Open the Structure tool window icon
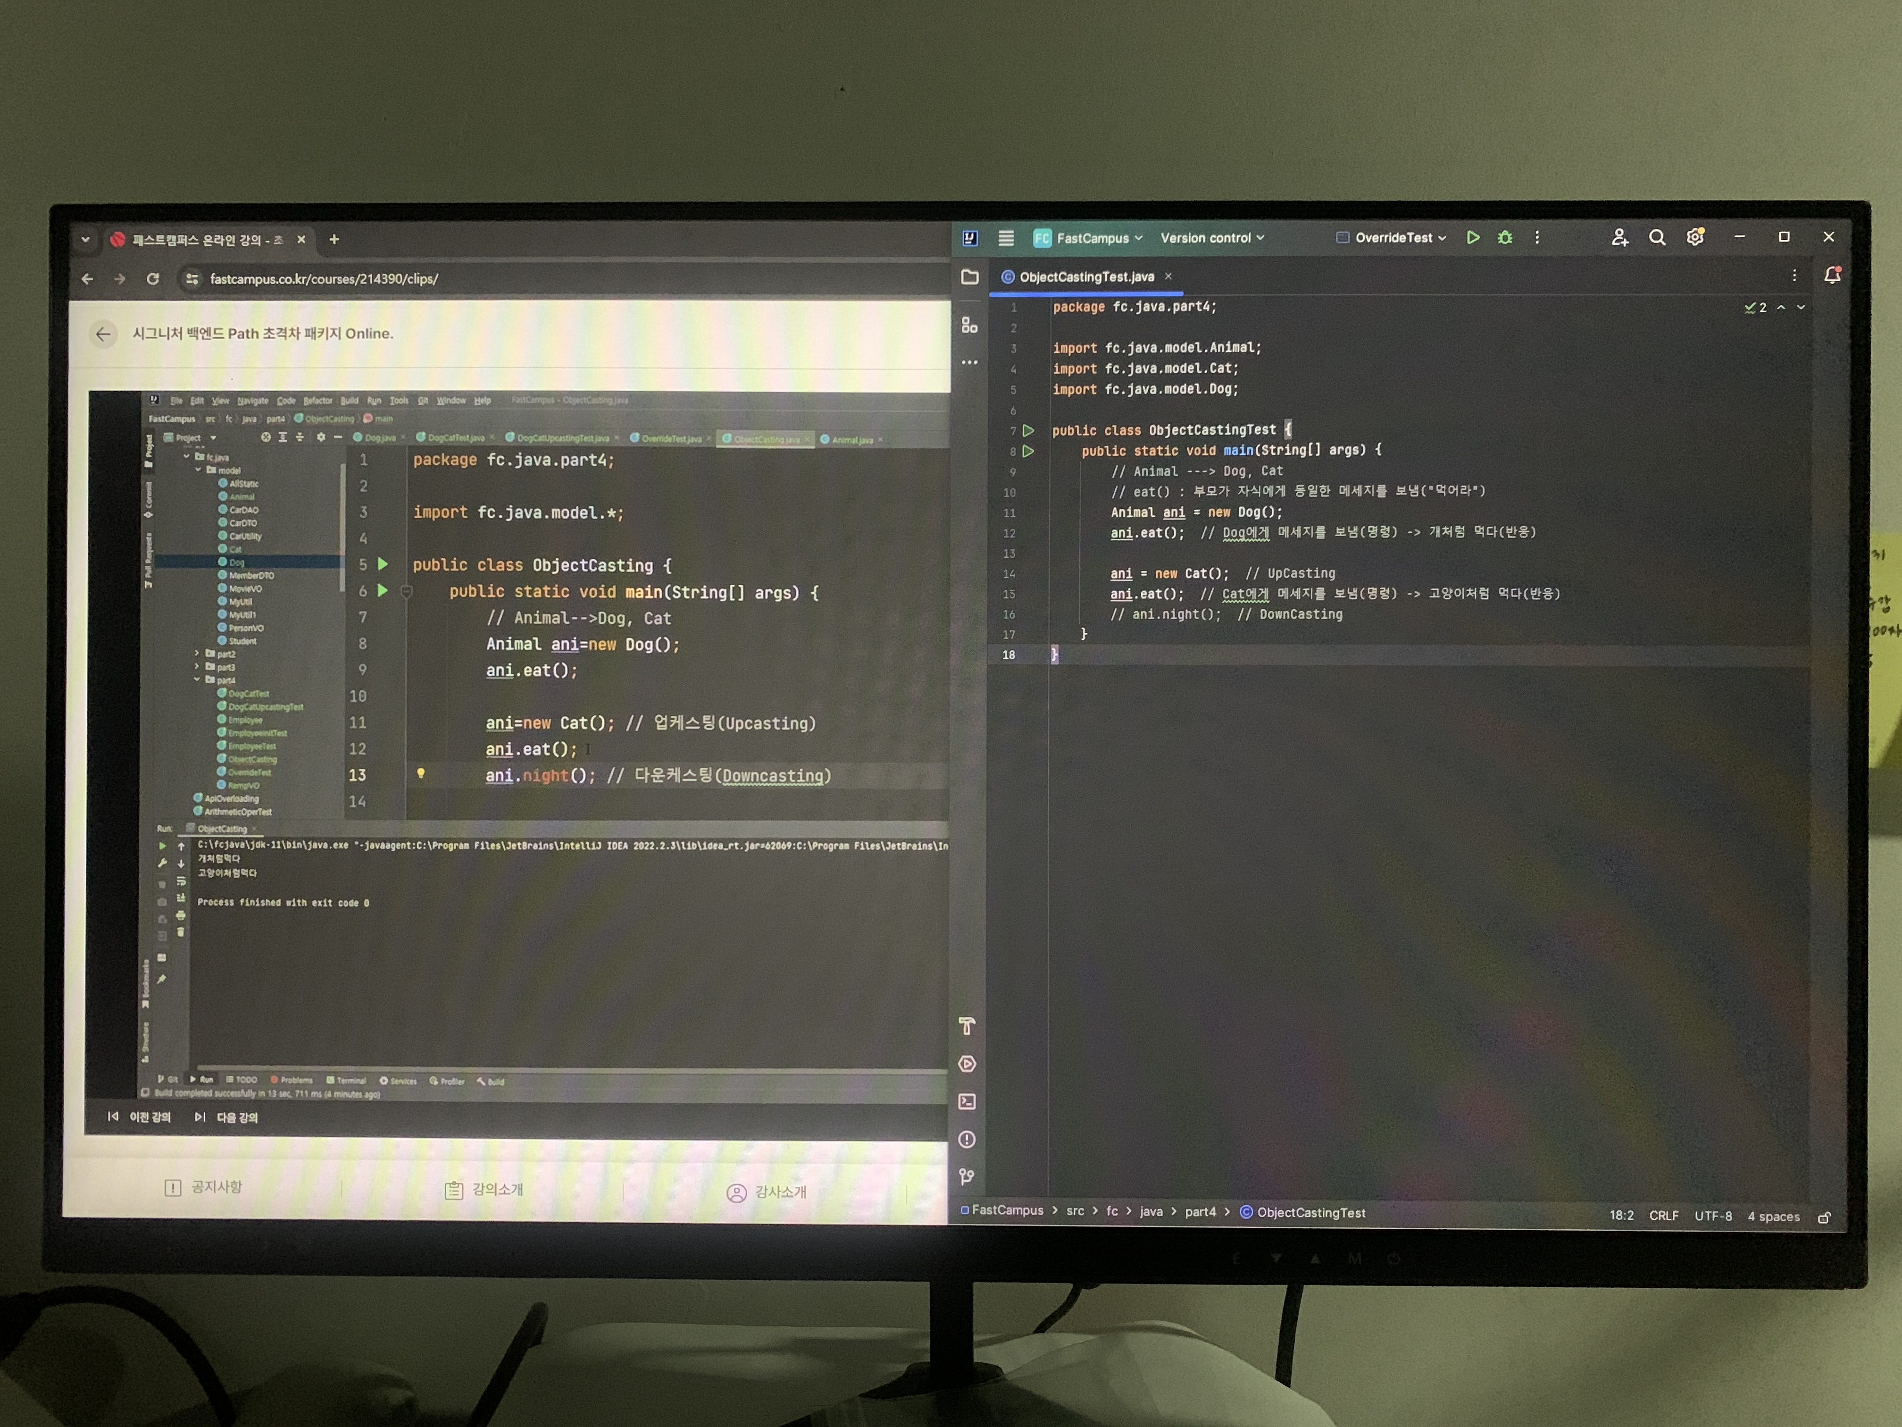 pos(970,325)
